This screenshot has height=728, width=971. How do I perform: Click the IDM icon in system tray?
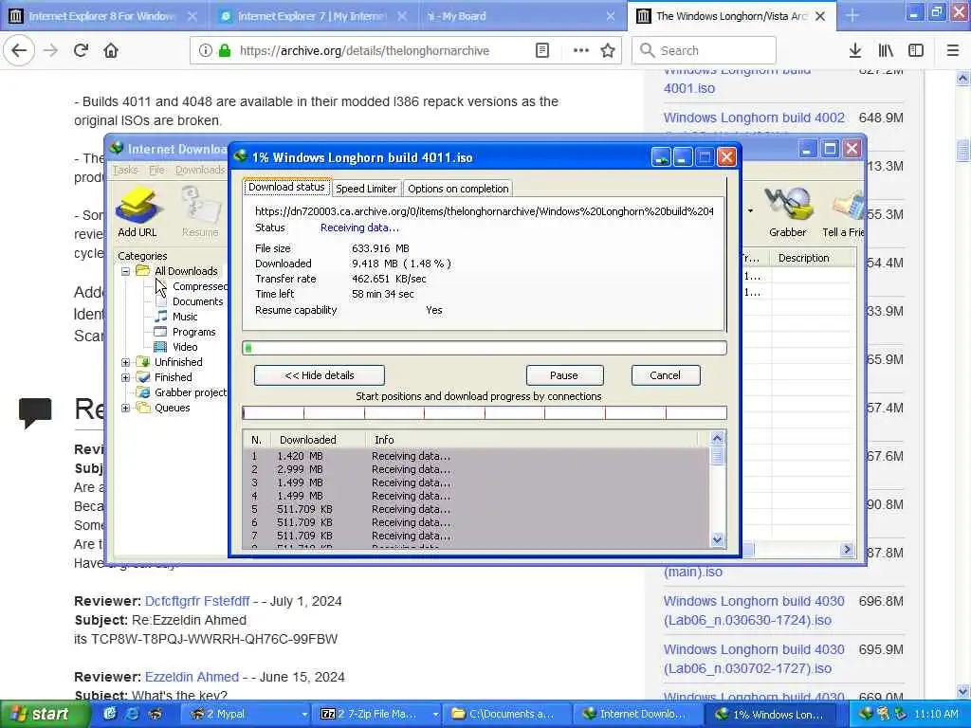pos(866,714)
